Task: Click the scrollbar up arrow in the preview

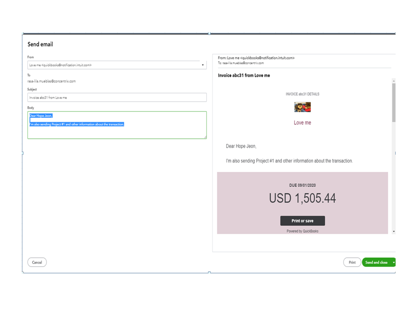Action: point(393,80)
